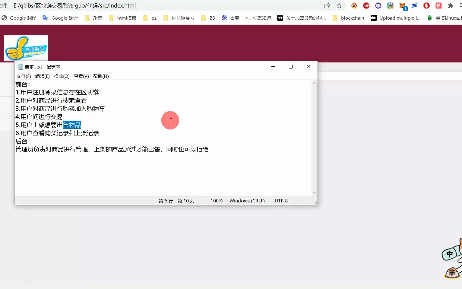The height and width of the screenshot is (289, 462).
Task: Open the first Google 翻译 bookmark
Action: point(19,18)
